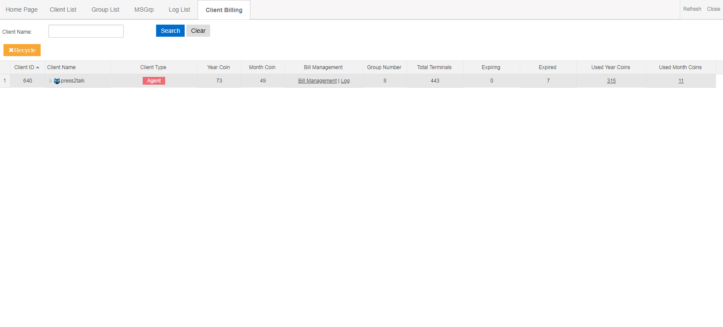Open the Home Page tab
723x327 pixels.
(x=22, y=10)
